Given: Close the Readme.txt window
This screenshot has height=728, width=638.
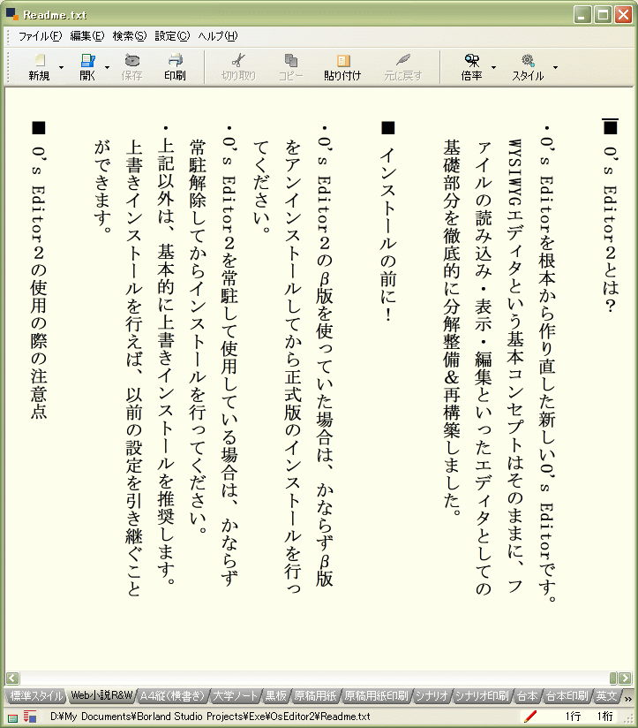Looking at the screenshot, I should 624,14.
